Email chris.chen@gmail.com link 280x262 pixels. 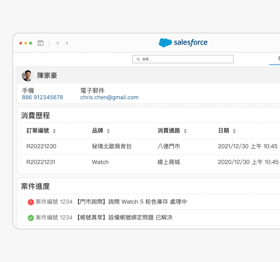pyautogui.click(x=109, y=97)
